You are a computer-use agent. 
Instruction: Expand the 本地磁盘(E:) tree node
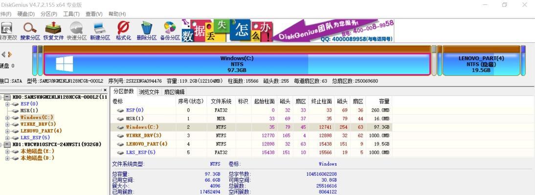tap(7, 152)
